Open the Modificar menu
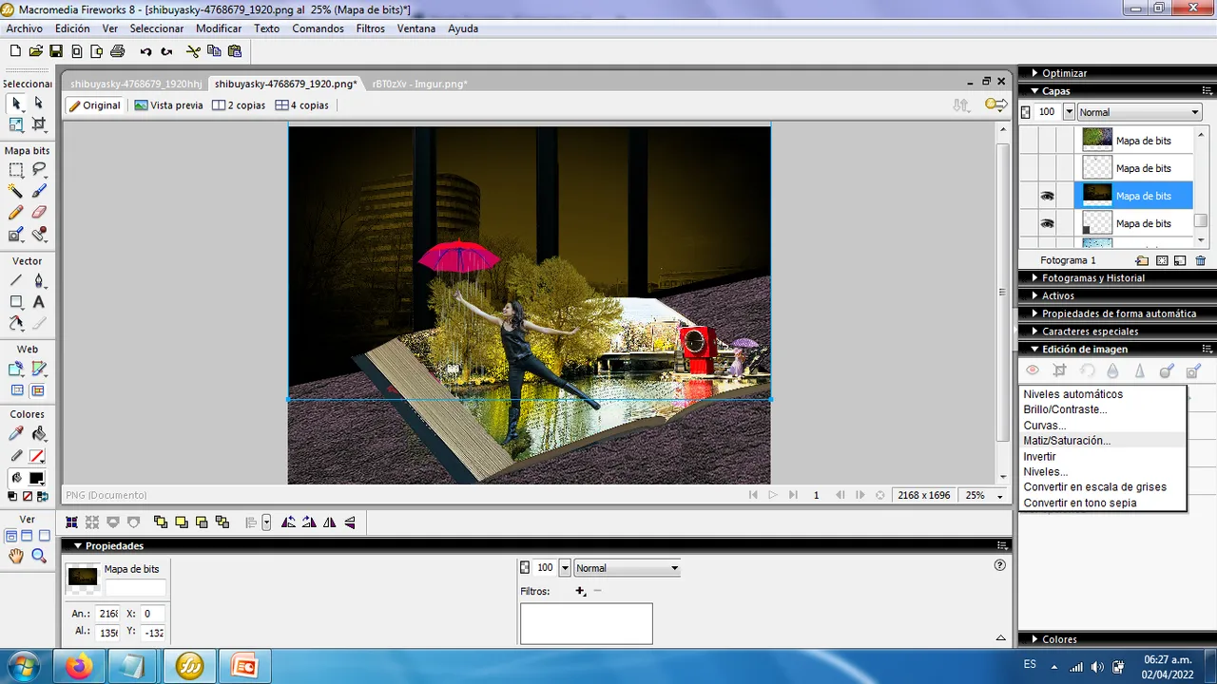The height and width of the screenshot is (684, 1217). point(219,28)
